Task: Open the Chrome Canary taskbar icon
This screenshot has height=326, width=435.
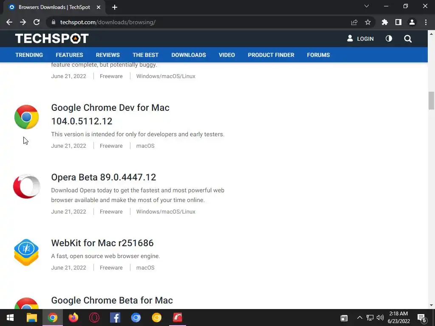Action: click(x=156, y=318)
